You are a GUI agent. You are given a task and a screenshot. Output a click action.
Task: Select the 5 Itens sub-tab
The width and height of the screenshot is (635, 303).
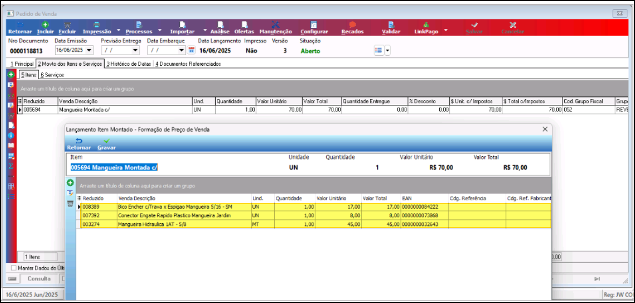tap(29, 75)
